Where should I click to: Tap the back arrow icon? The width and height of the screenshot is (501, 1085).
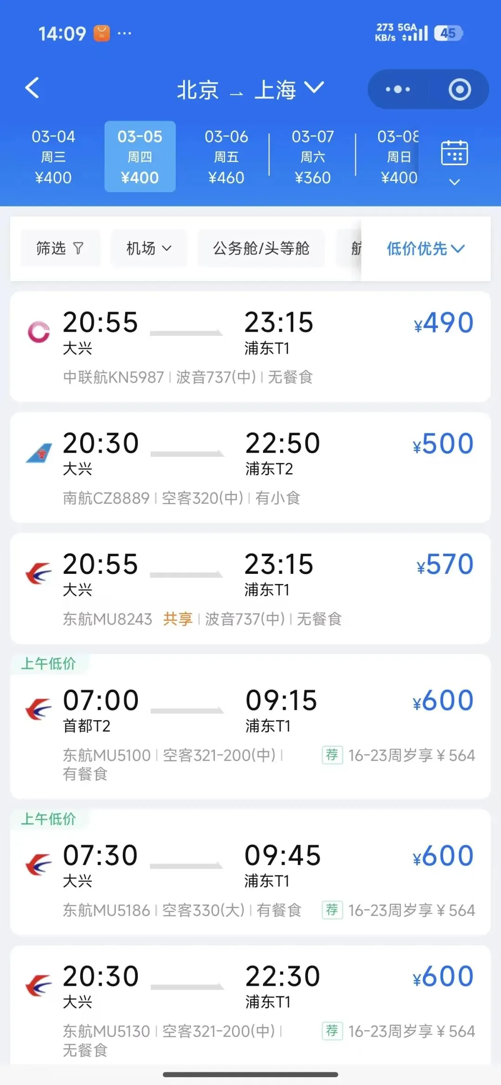coord(32,88)
